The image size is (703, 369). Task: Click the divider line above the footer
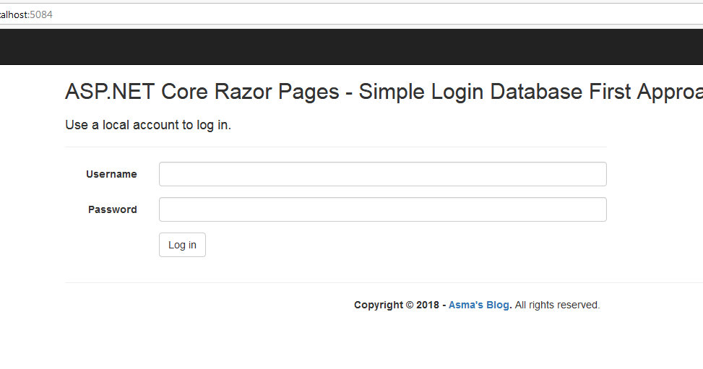[x=384, y=282]
